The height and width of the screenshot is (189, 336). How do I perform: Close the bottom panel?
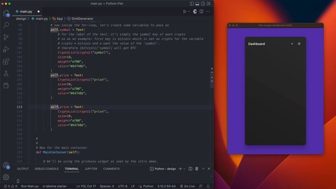(209, 169)
